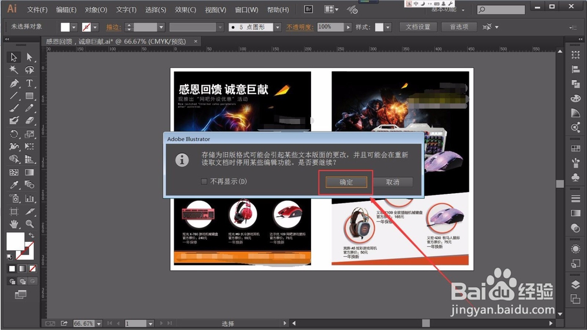Select the Artboard tool
The width and height of the screenshot is (587, 330).
pos(14,211)
